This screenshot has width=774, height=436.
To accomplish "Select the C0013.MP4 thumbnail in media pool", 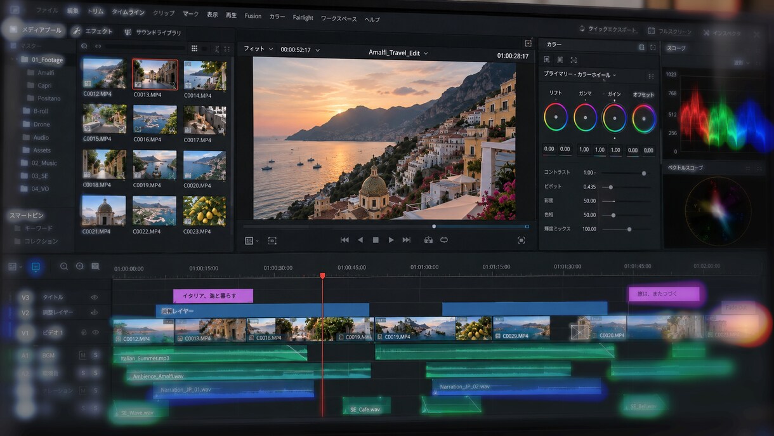I will click(155, 75).
